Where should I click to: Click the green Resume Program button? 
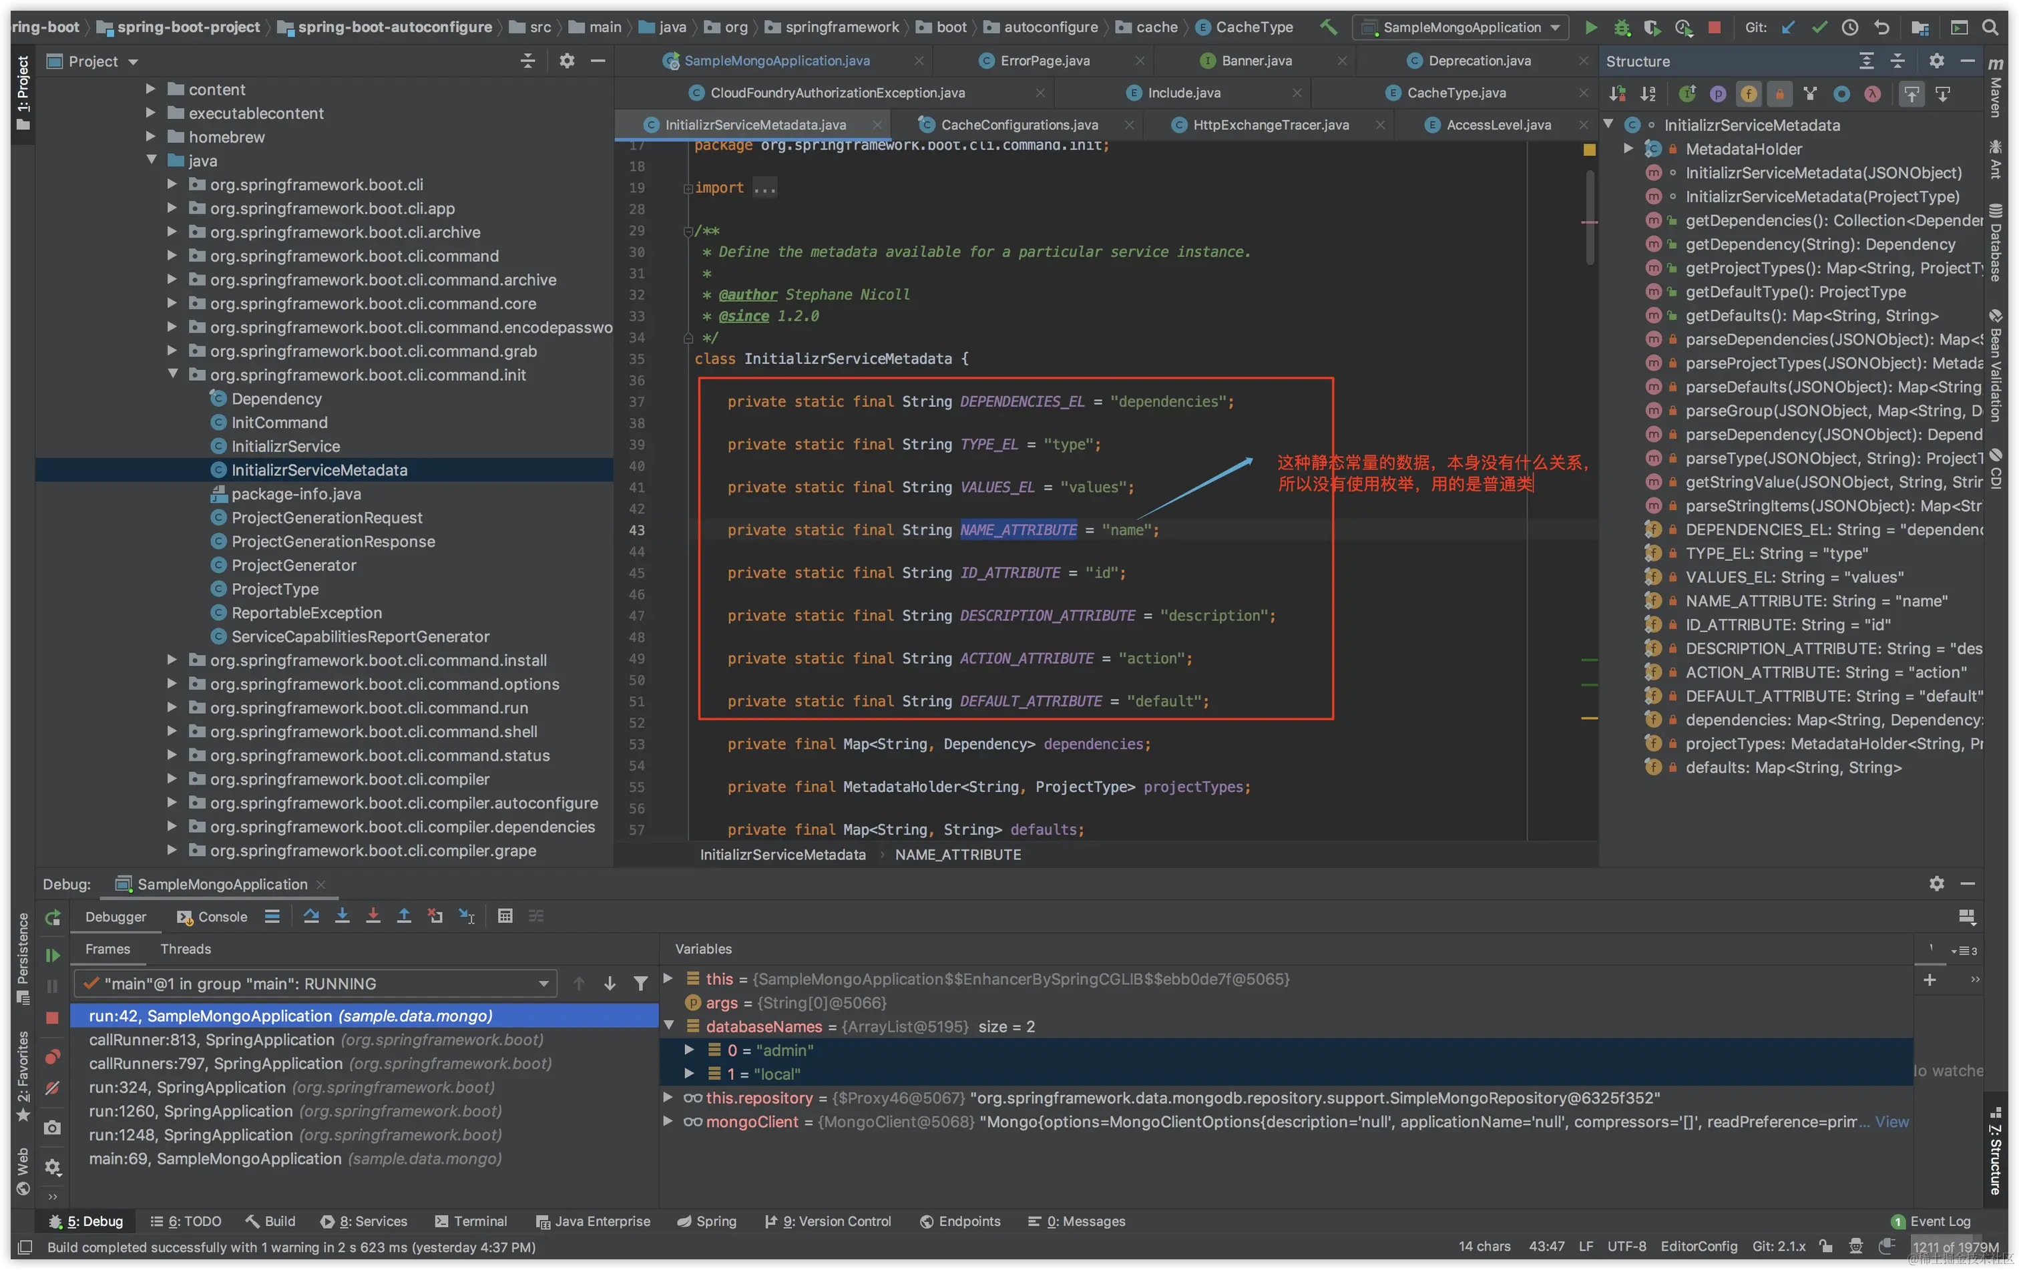point(52,956)
